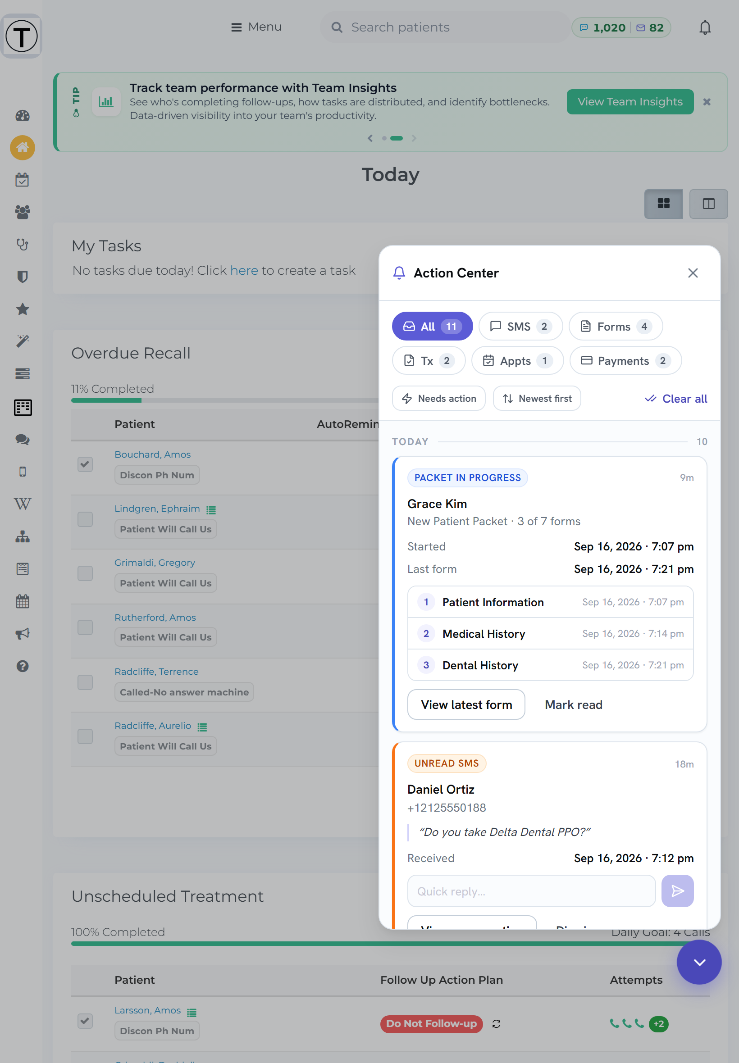Check the Grimaldi, Gregory checkbox
This screenshot has width=739, height=1063.
click(85, 573)
